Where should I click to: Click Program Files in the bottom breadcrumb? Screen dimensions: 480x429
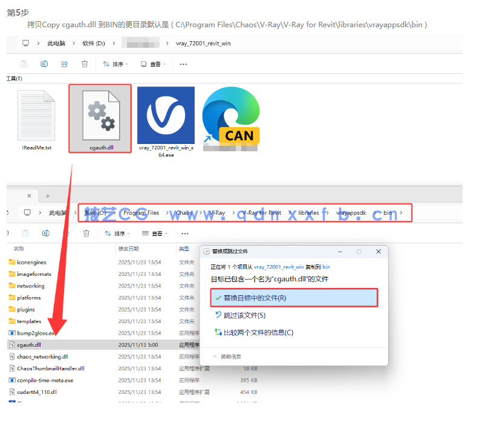(x=141, y=212)
